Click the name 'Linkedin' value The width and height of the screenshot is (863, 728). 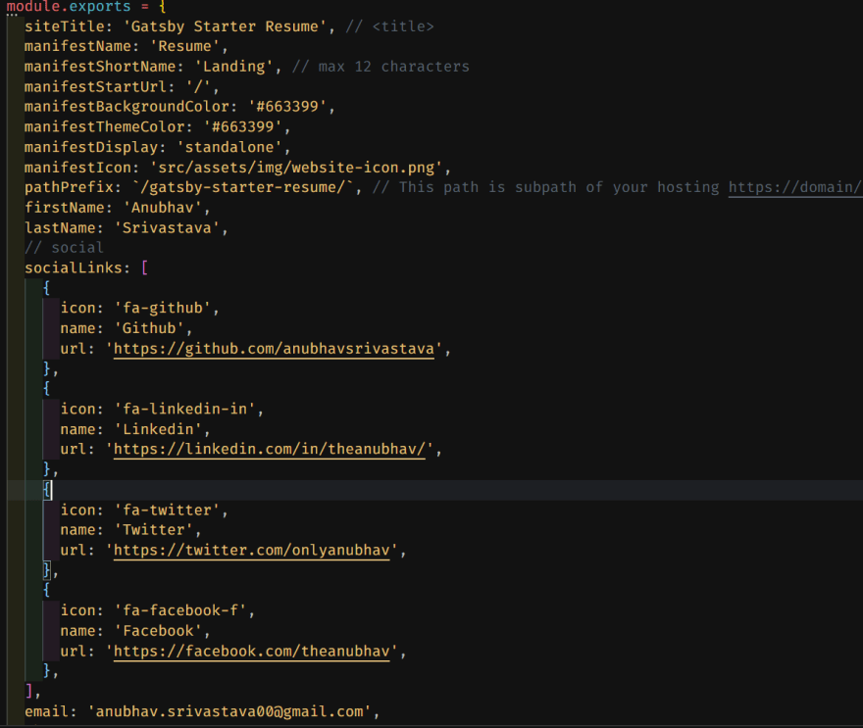158,429
